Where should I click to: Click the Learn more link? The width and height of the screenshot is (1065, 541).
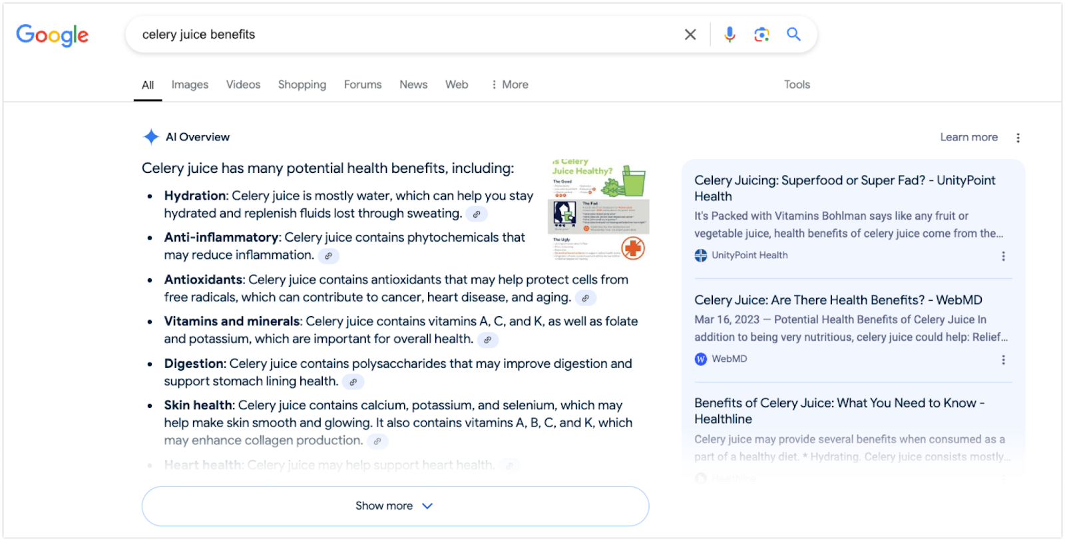pos(968,137)
